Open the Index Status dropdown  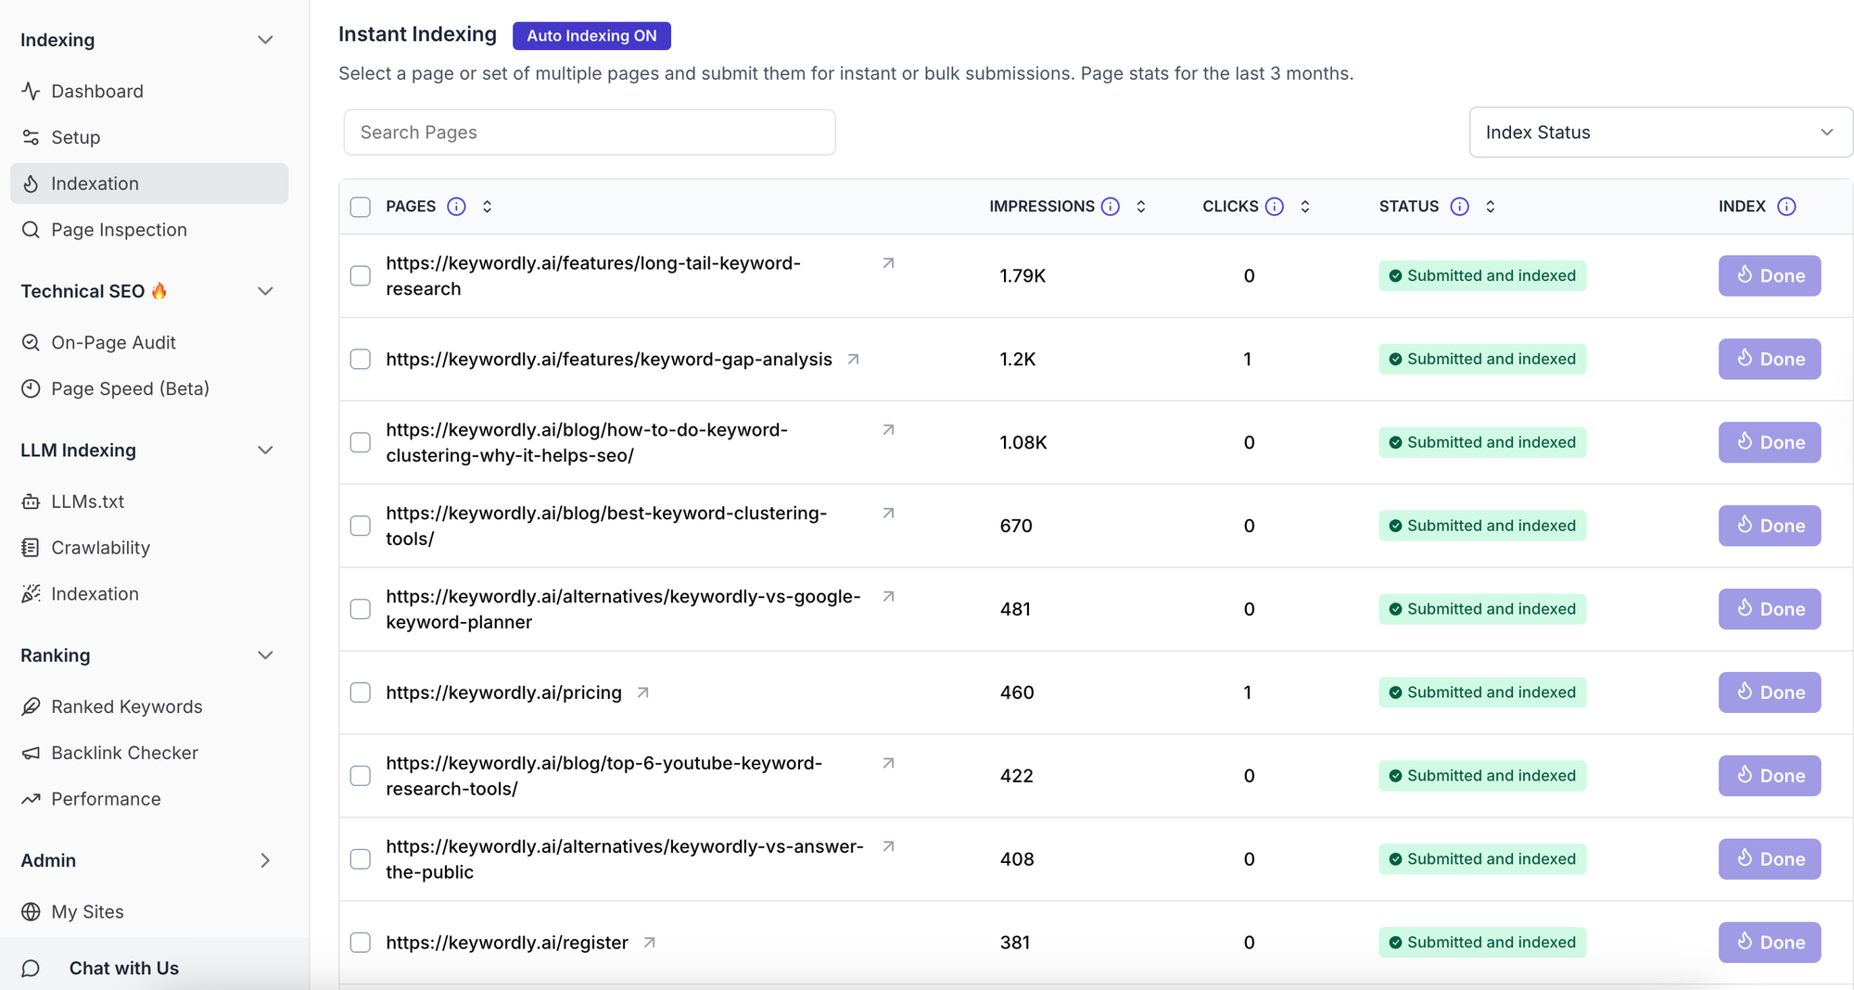tap(1660, 133)
